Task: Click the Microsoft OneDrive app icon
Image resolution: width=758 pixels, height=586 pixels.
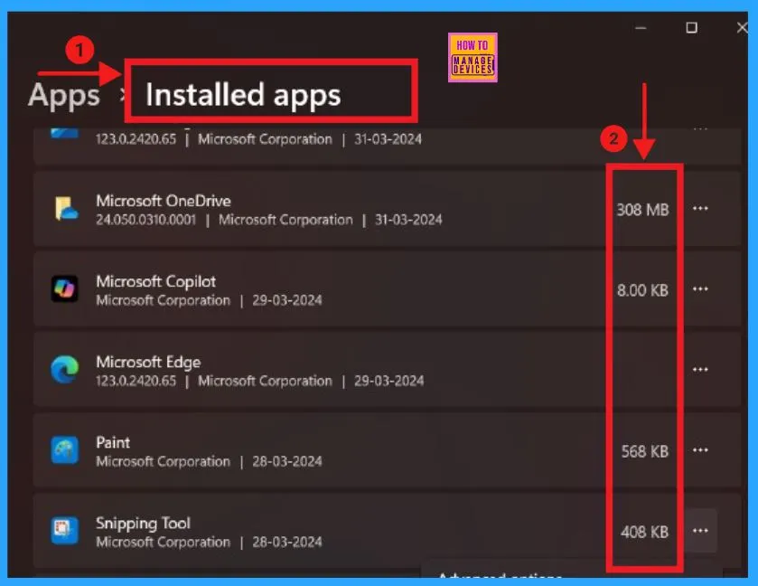Action: (65, 209)
